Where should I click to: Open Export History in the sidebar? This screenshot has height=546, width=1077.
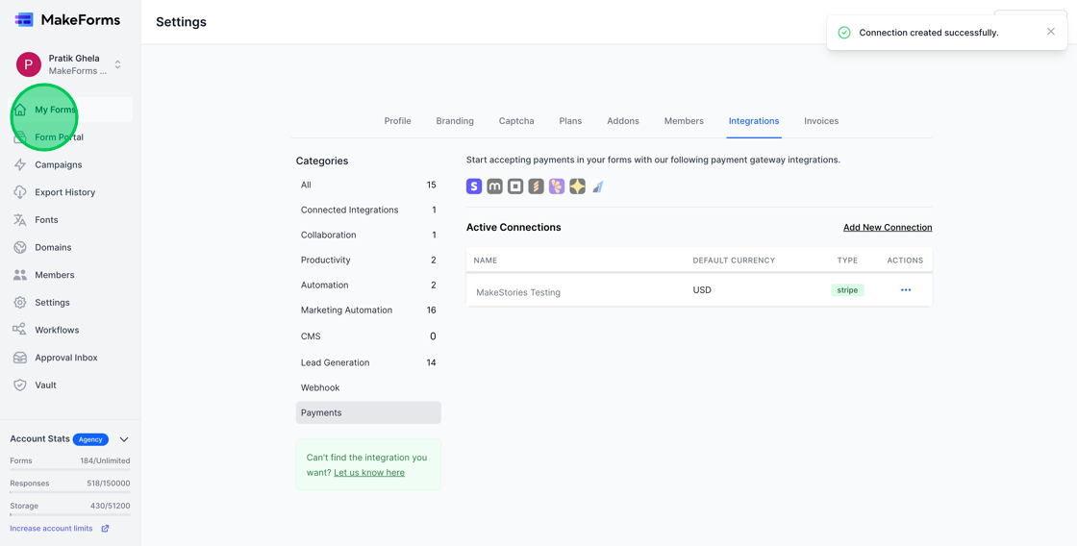point(64,192)
